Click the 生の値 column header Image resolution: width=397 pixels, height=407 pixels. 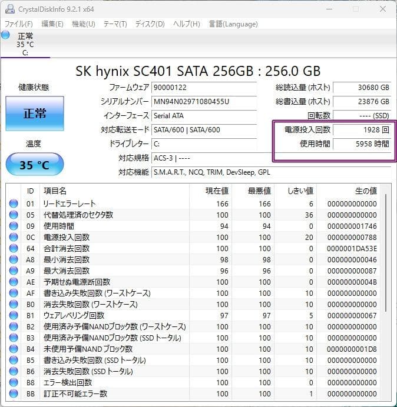(348, 191)
